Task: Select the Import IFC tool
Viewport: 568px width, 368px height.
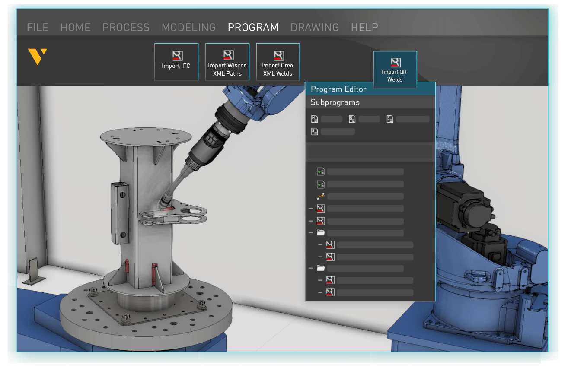Action: pos(176,62)
